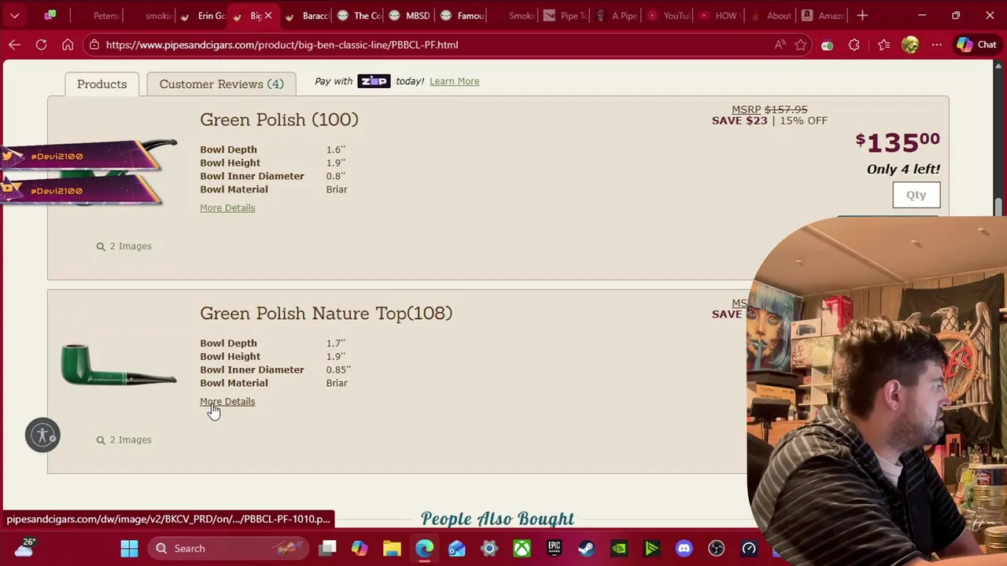
Task: Click the Qty field for Green Polish (100)
Action: 916,195
